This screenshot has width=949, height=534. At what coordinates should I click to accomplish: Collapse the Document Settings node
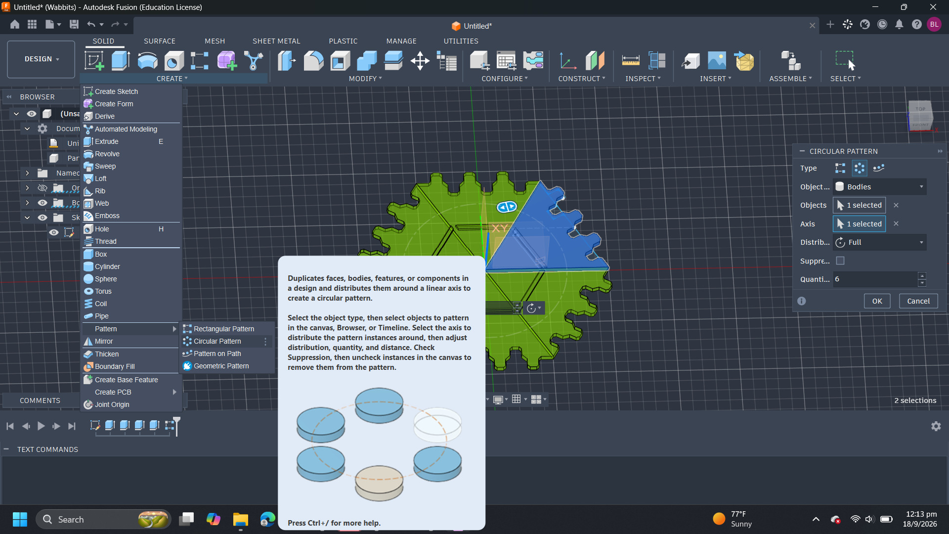point(27,129)
